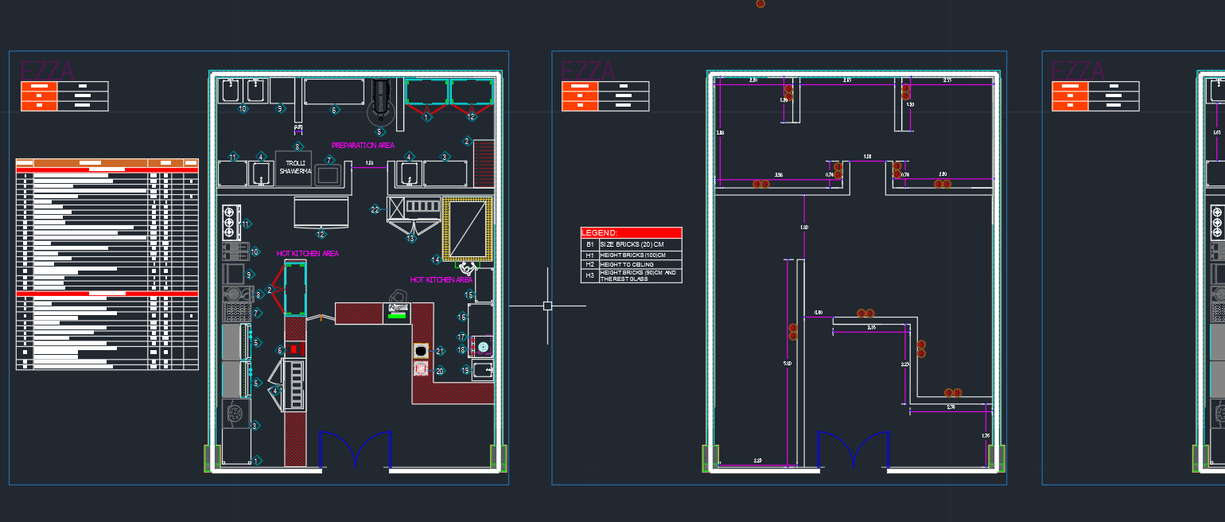
Task: Select item tag number 22 diamond
Action: (x=375, y=209)
